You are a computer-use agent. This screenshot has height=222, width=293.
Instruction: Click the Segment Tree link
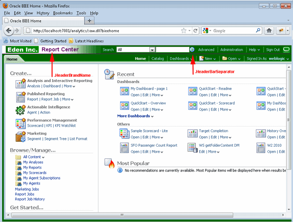pos(55,139)
